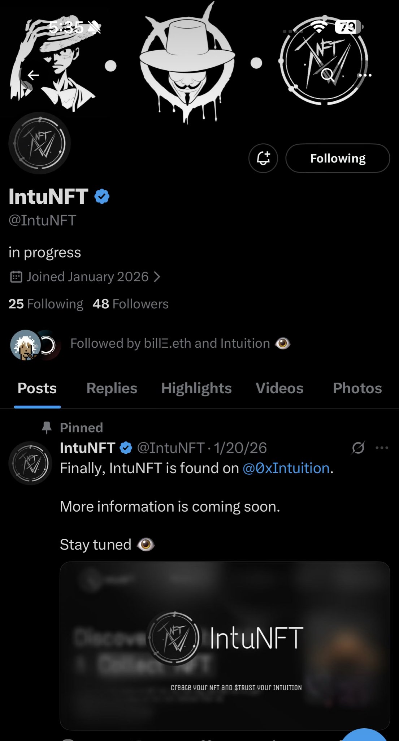Open the profile three-dot overflow menu
This screenshot has width=399, height=741.
point(365,75)
